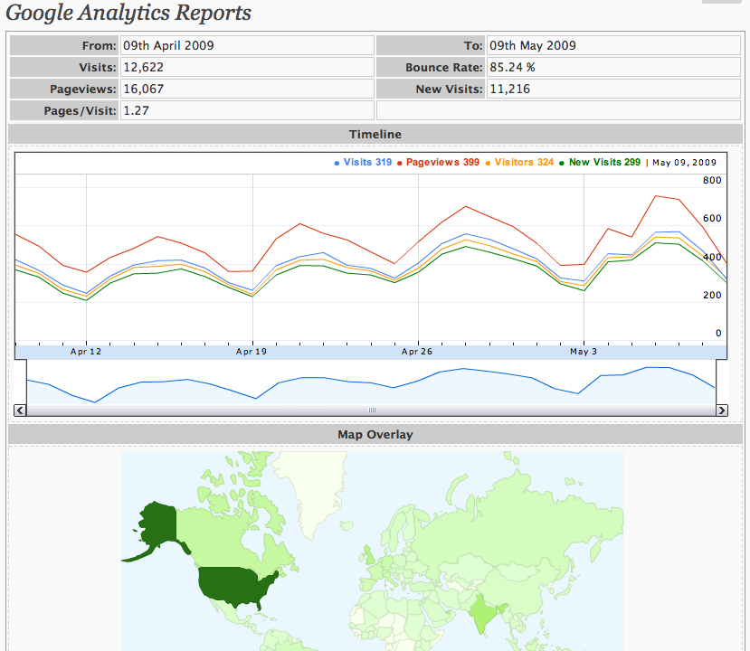Viewport: 750px width, 651px height.
Task: Click the Map Overlay section header
Action: pos(375,435)
